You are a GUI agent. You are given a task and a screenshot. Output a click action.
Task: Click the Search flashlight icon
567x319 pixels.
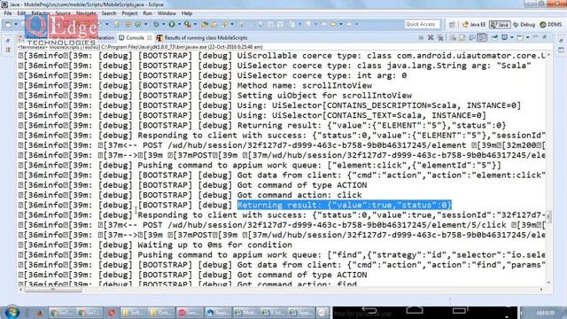pyautogui.click(x=224, y=24)
